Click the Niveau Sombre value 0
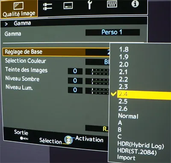 pyautogui.click(x=75, y=80)
